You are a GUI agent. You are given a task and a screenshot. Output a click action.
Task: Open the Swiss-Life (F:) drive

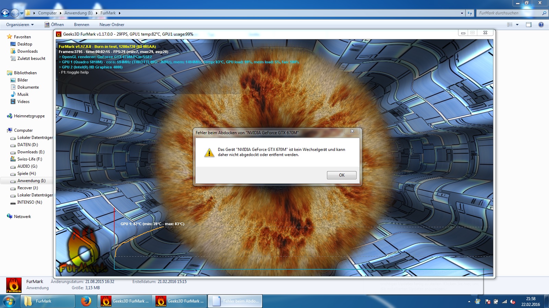(x=30, y=159)
